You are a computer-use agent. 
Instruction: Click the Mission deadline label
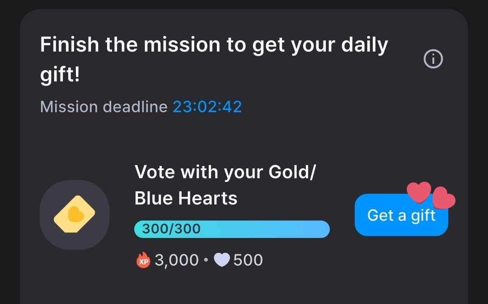pyautogui.click(x=104, y=107)
